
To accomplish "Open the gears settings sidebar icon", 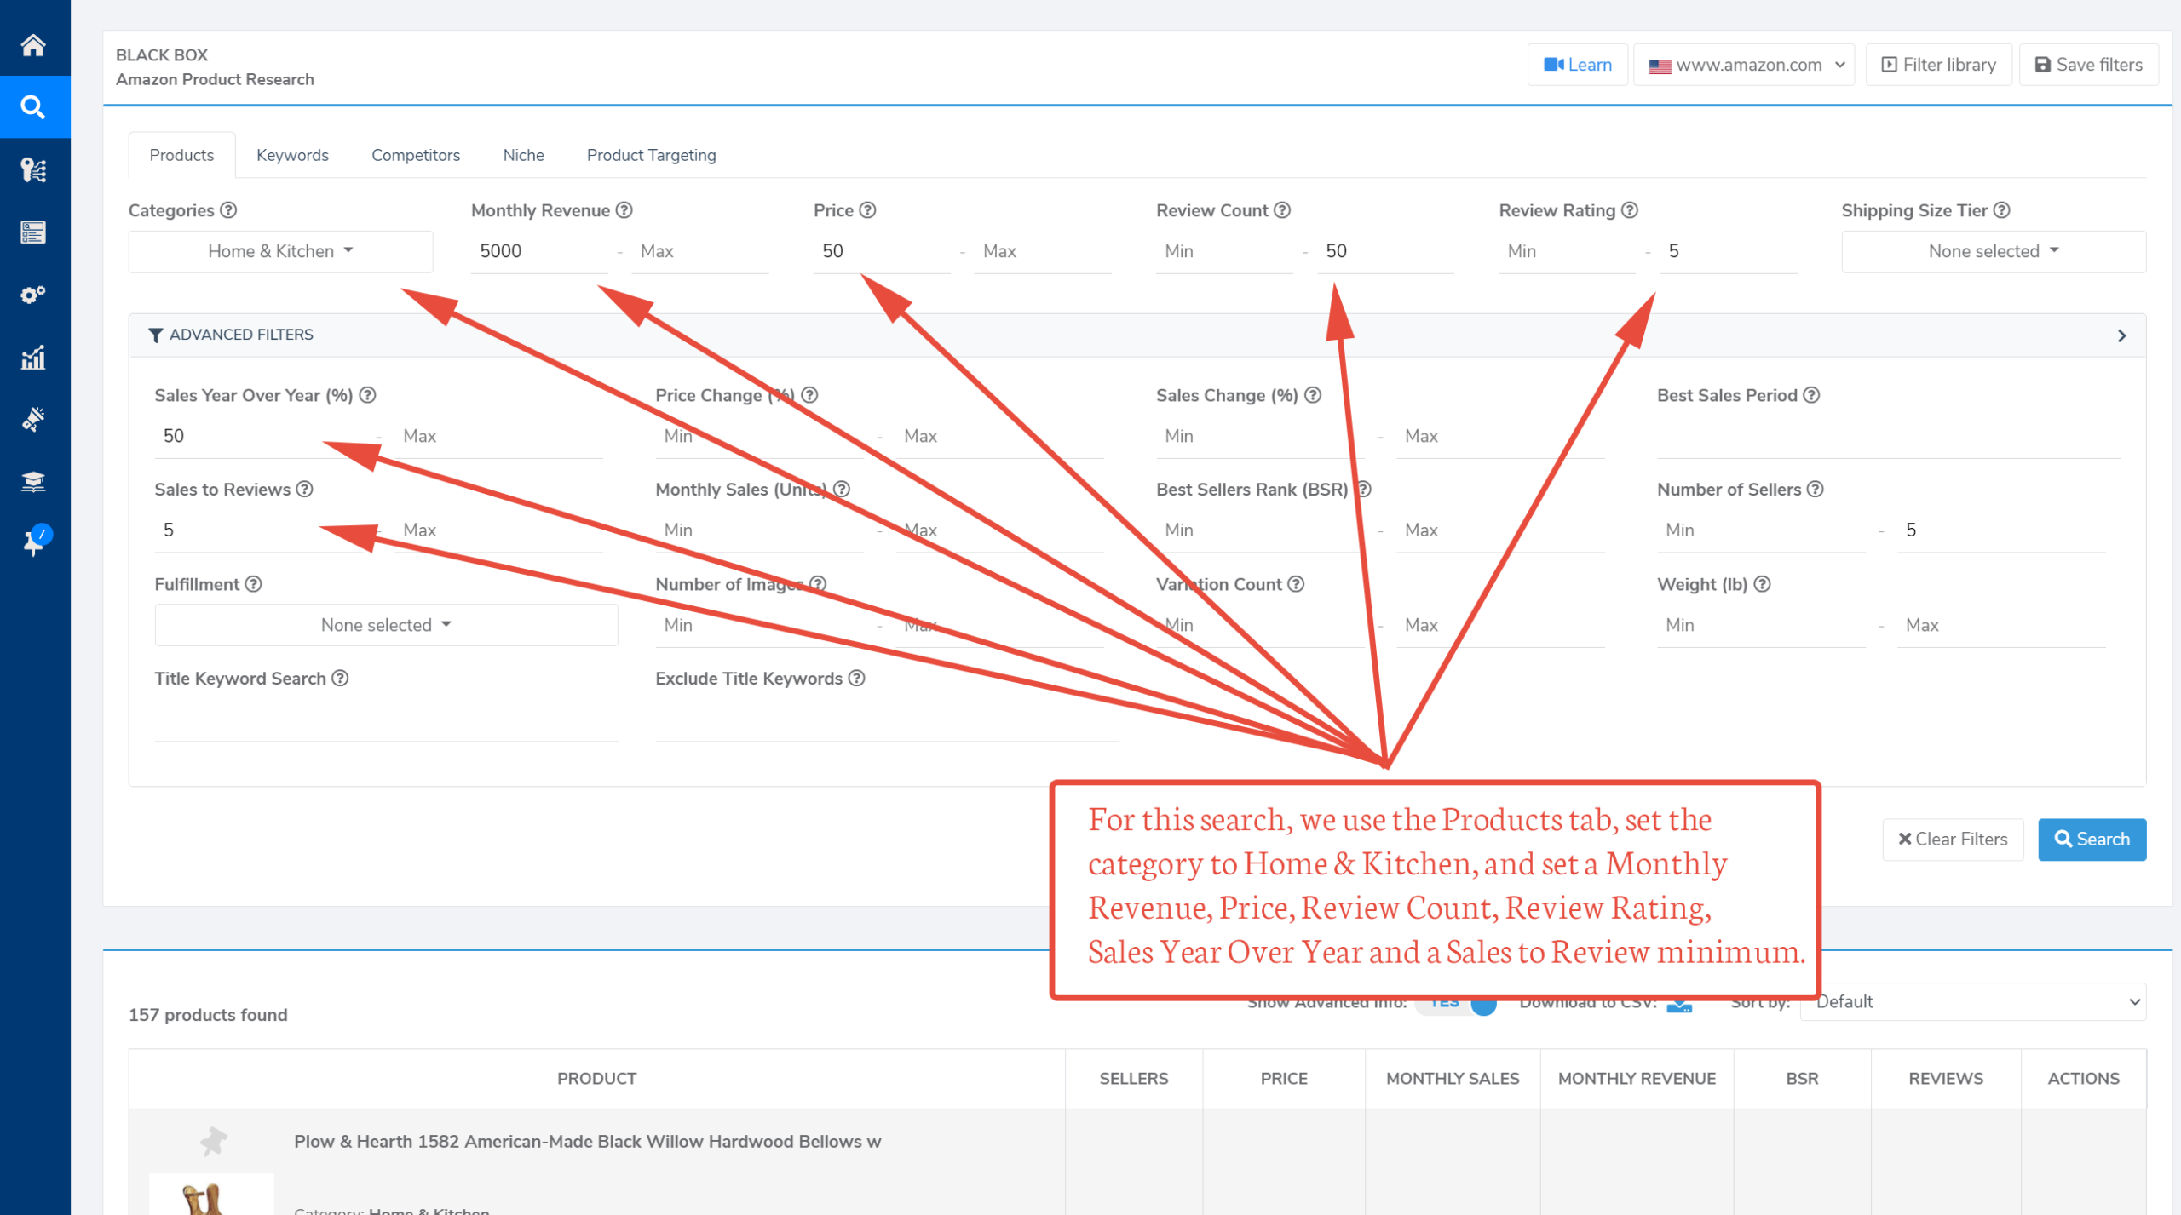I will 33,295.
